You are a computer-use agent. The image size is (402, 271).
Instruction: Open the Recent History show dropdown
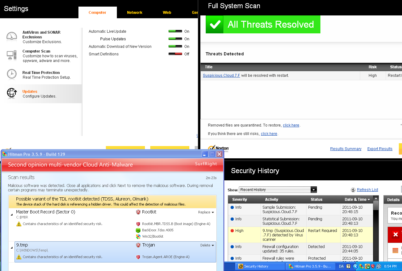pyautogui.click(x=278, y=190)
